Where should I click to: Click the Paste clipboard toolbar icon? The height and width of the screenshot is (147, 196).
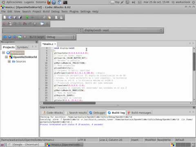coord(49,18)
